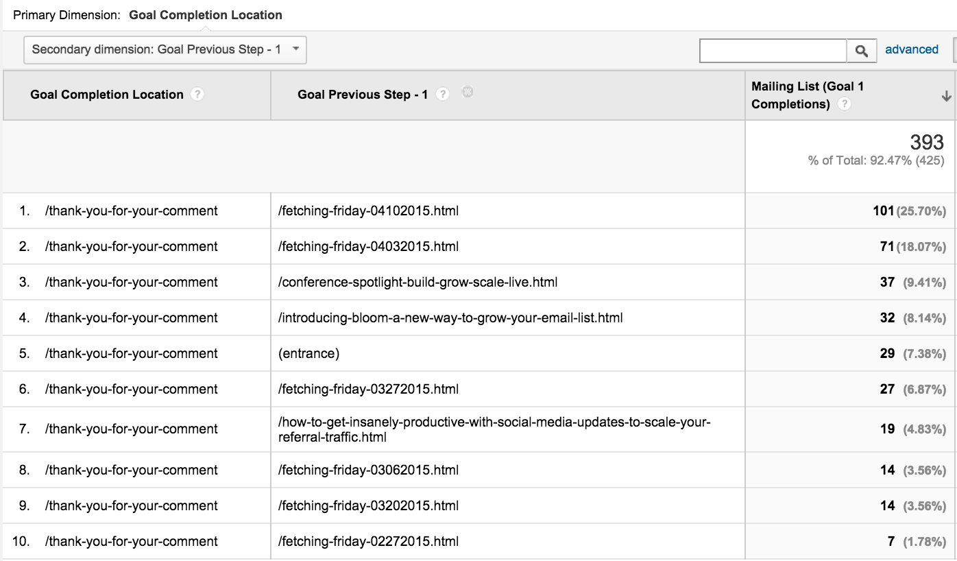Click the 27 (6.87%) completions value
Image resolution: width=957 pixels, height=561 pixels.
tap(913, 390)
